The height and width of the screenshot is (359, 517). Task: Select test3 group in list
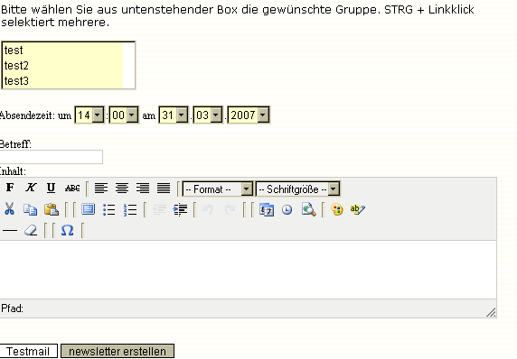(62, 80)
